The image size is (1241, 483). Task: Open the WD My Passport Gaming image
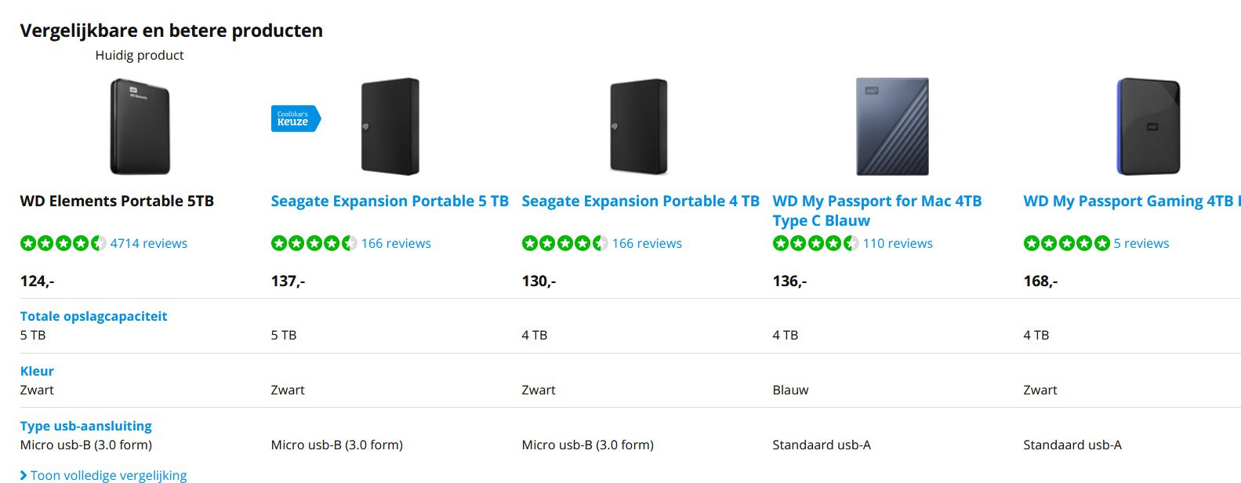pyautogui.click(x=1148, y=126)
